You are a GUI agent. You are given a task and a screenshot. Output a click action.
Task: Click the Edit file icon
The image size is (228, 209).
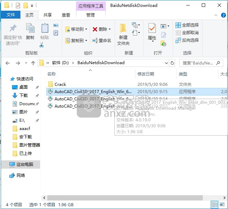(163, 35)
